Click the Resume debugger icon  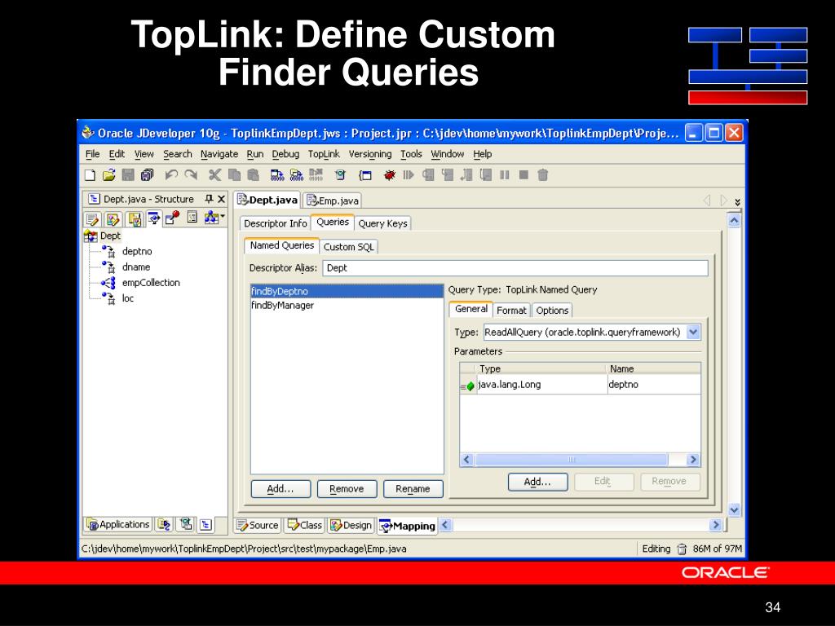point(409,175)
